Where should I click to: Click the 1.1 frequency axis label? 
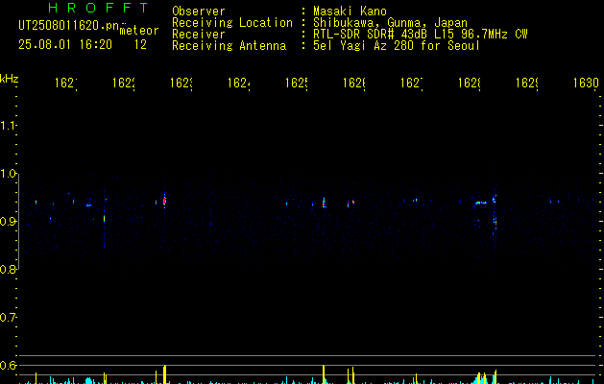[8, 126]
